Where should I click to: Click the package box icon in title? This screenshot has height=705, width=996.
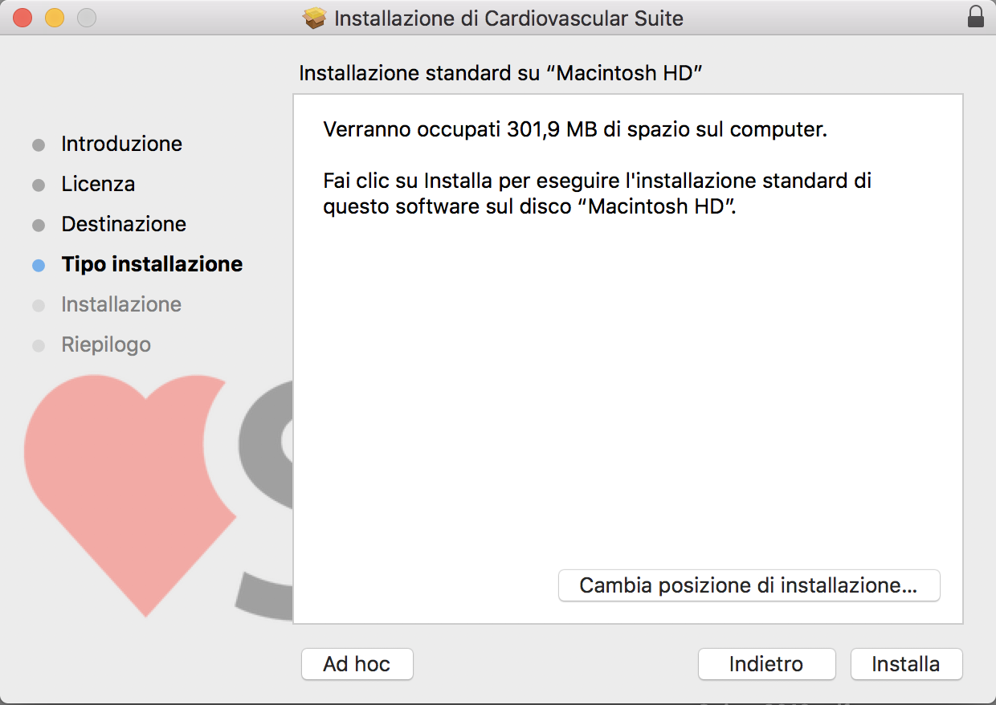coord(315,18)
